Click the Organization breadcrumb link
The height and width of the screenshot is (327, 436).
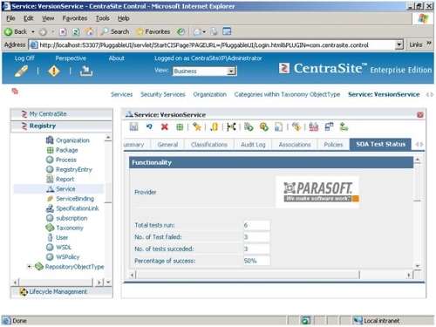(x=209, y=94)
